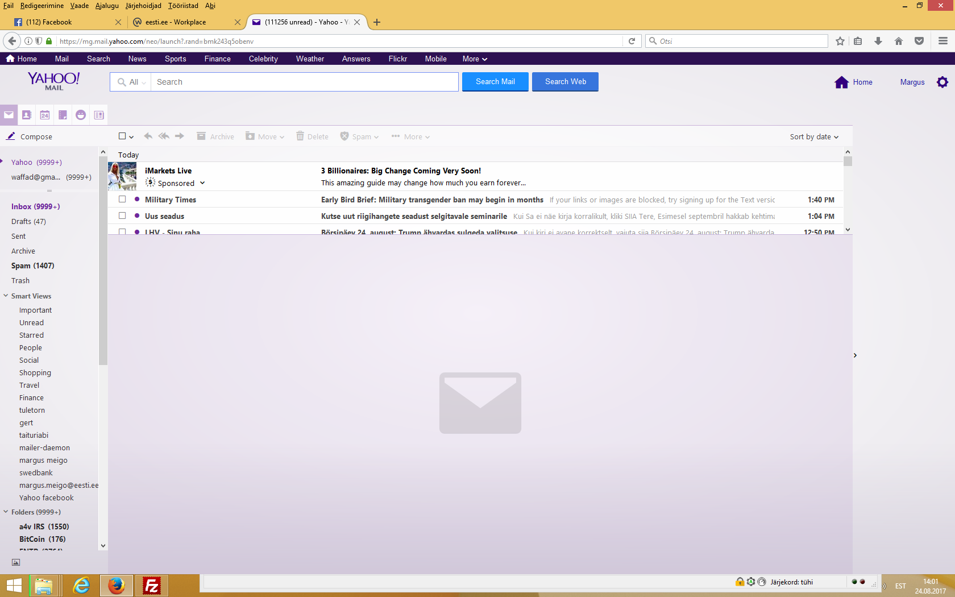Expand the Sponsored ad options chevron
Screen dimensions: 955x597
(x=202, y=183)
